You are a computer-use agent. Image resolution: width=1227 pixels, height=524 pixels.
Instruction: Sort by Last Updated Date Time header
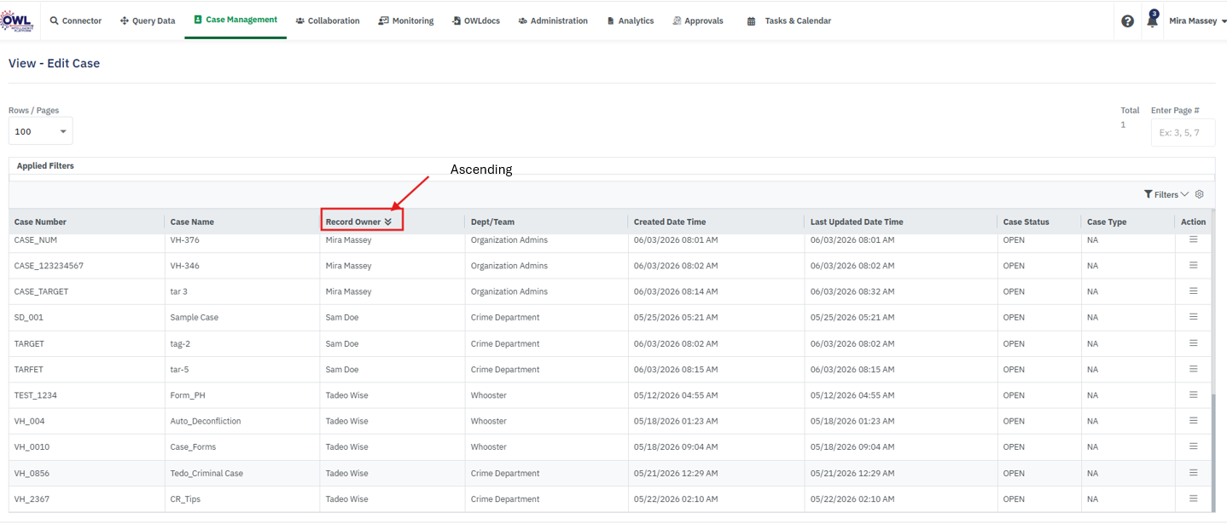click(857, 222)
